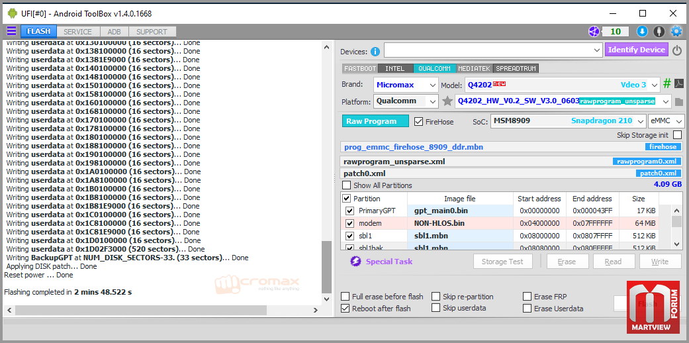Select the MEDIATEK platform tab
This screenshot has height=343, width=689.
475,69
